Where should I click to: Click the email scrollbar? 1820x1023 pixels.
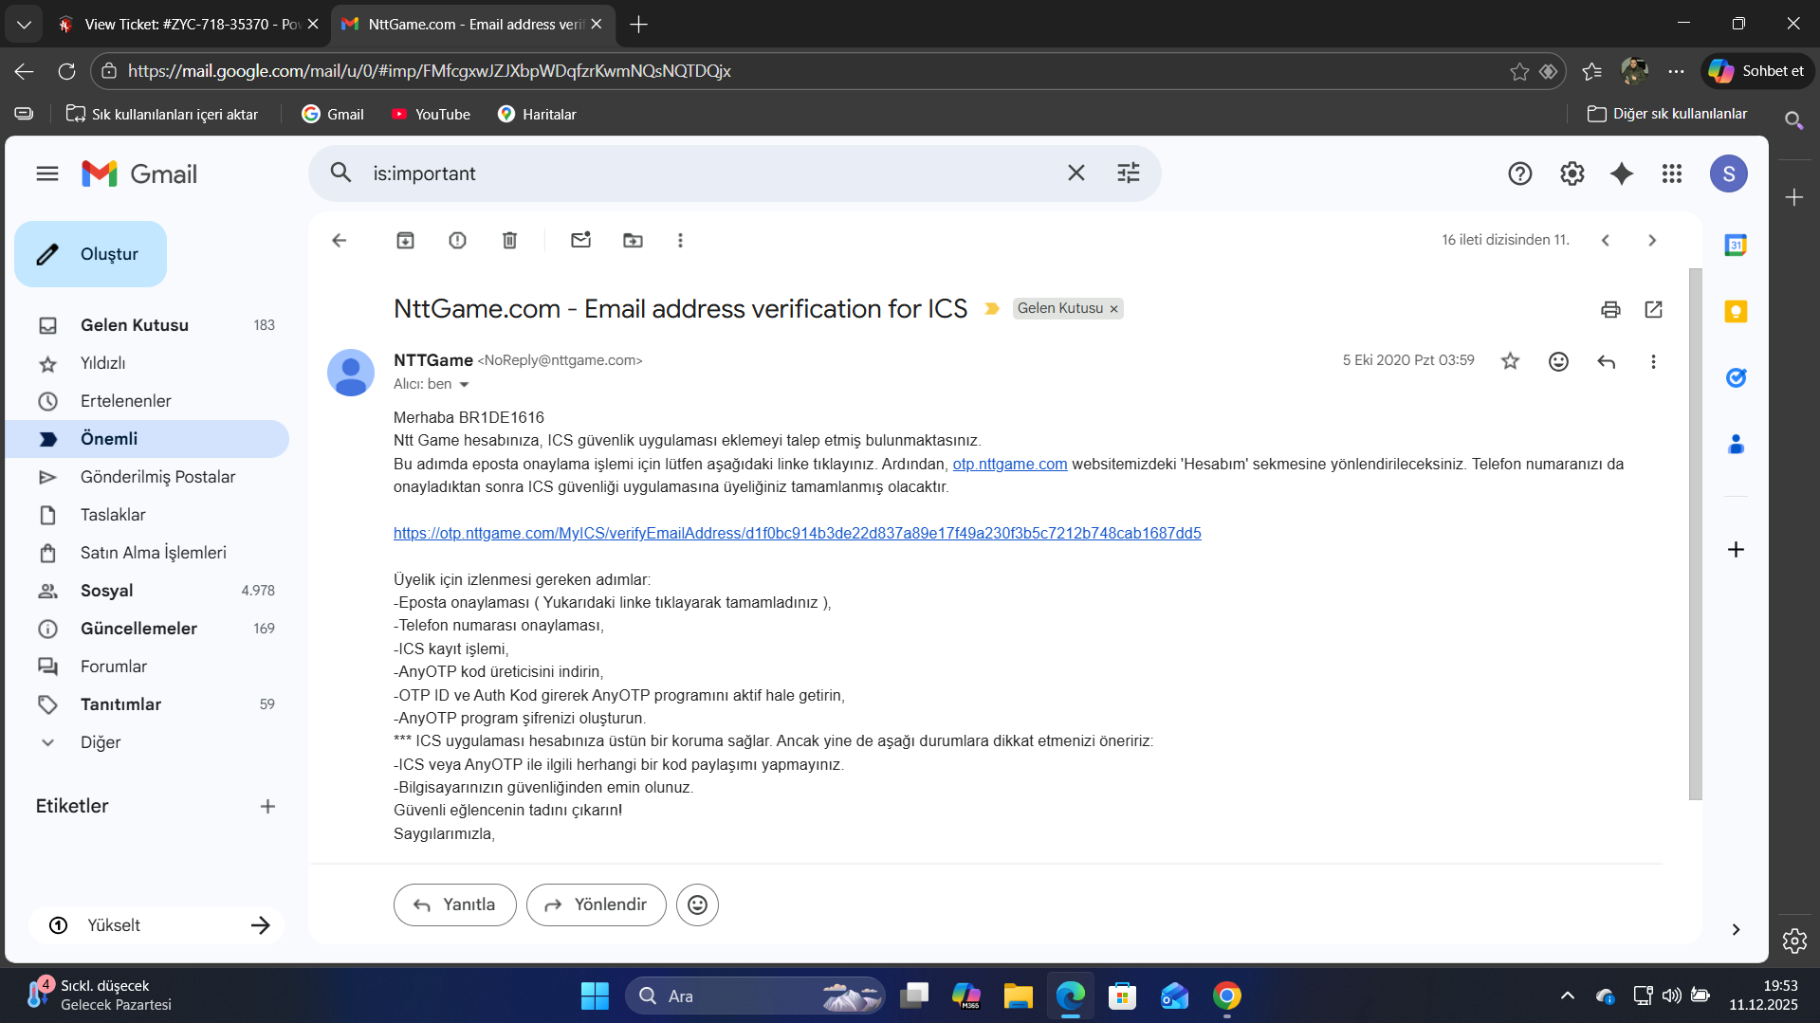1696,535
